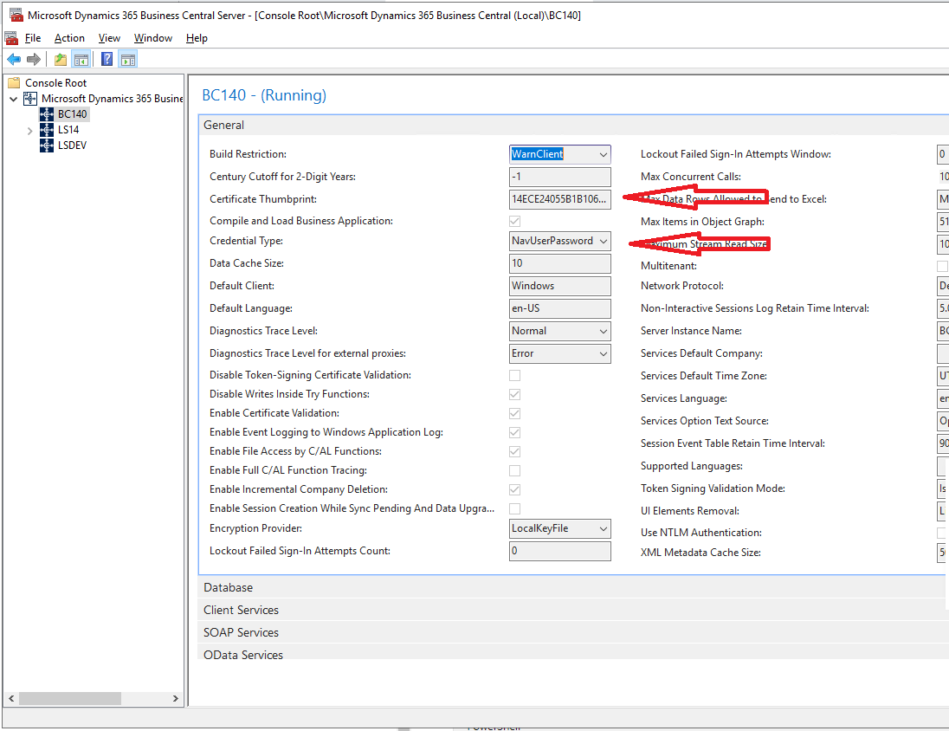
Task: Open the Encryption Provider dropdown
Action: 560,528
